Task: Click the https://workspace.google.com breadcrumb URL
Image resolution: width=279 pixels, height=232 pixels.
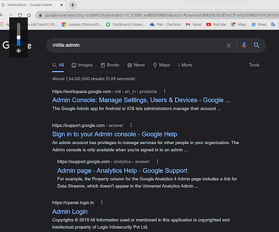Action: pos(104,92)
